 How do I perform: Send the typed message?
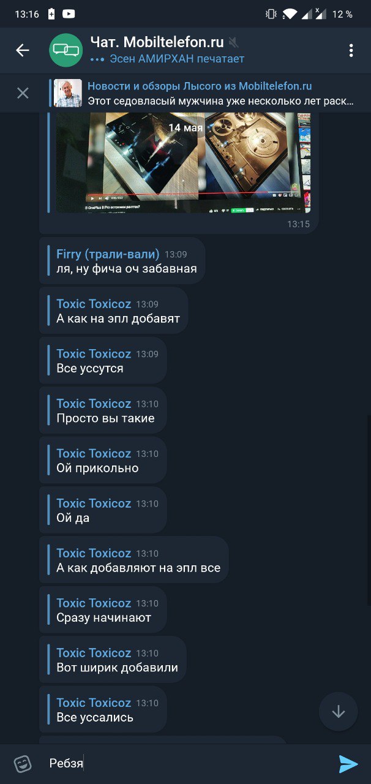pyautogui.click(x=348, y=763)
